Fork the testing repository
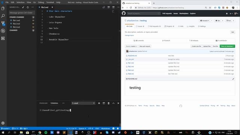 [x=229, y=21]
